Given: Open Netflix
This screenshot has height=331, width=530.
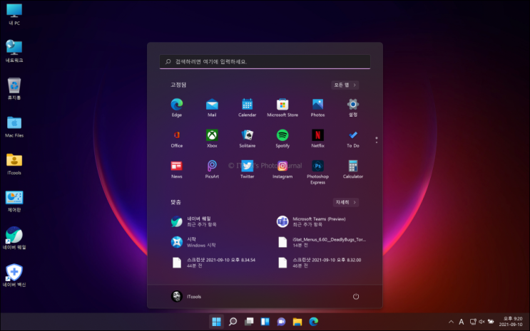Looking at the screenshot, I should tap(317, 138).
